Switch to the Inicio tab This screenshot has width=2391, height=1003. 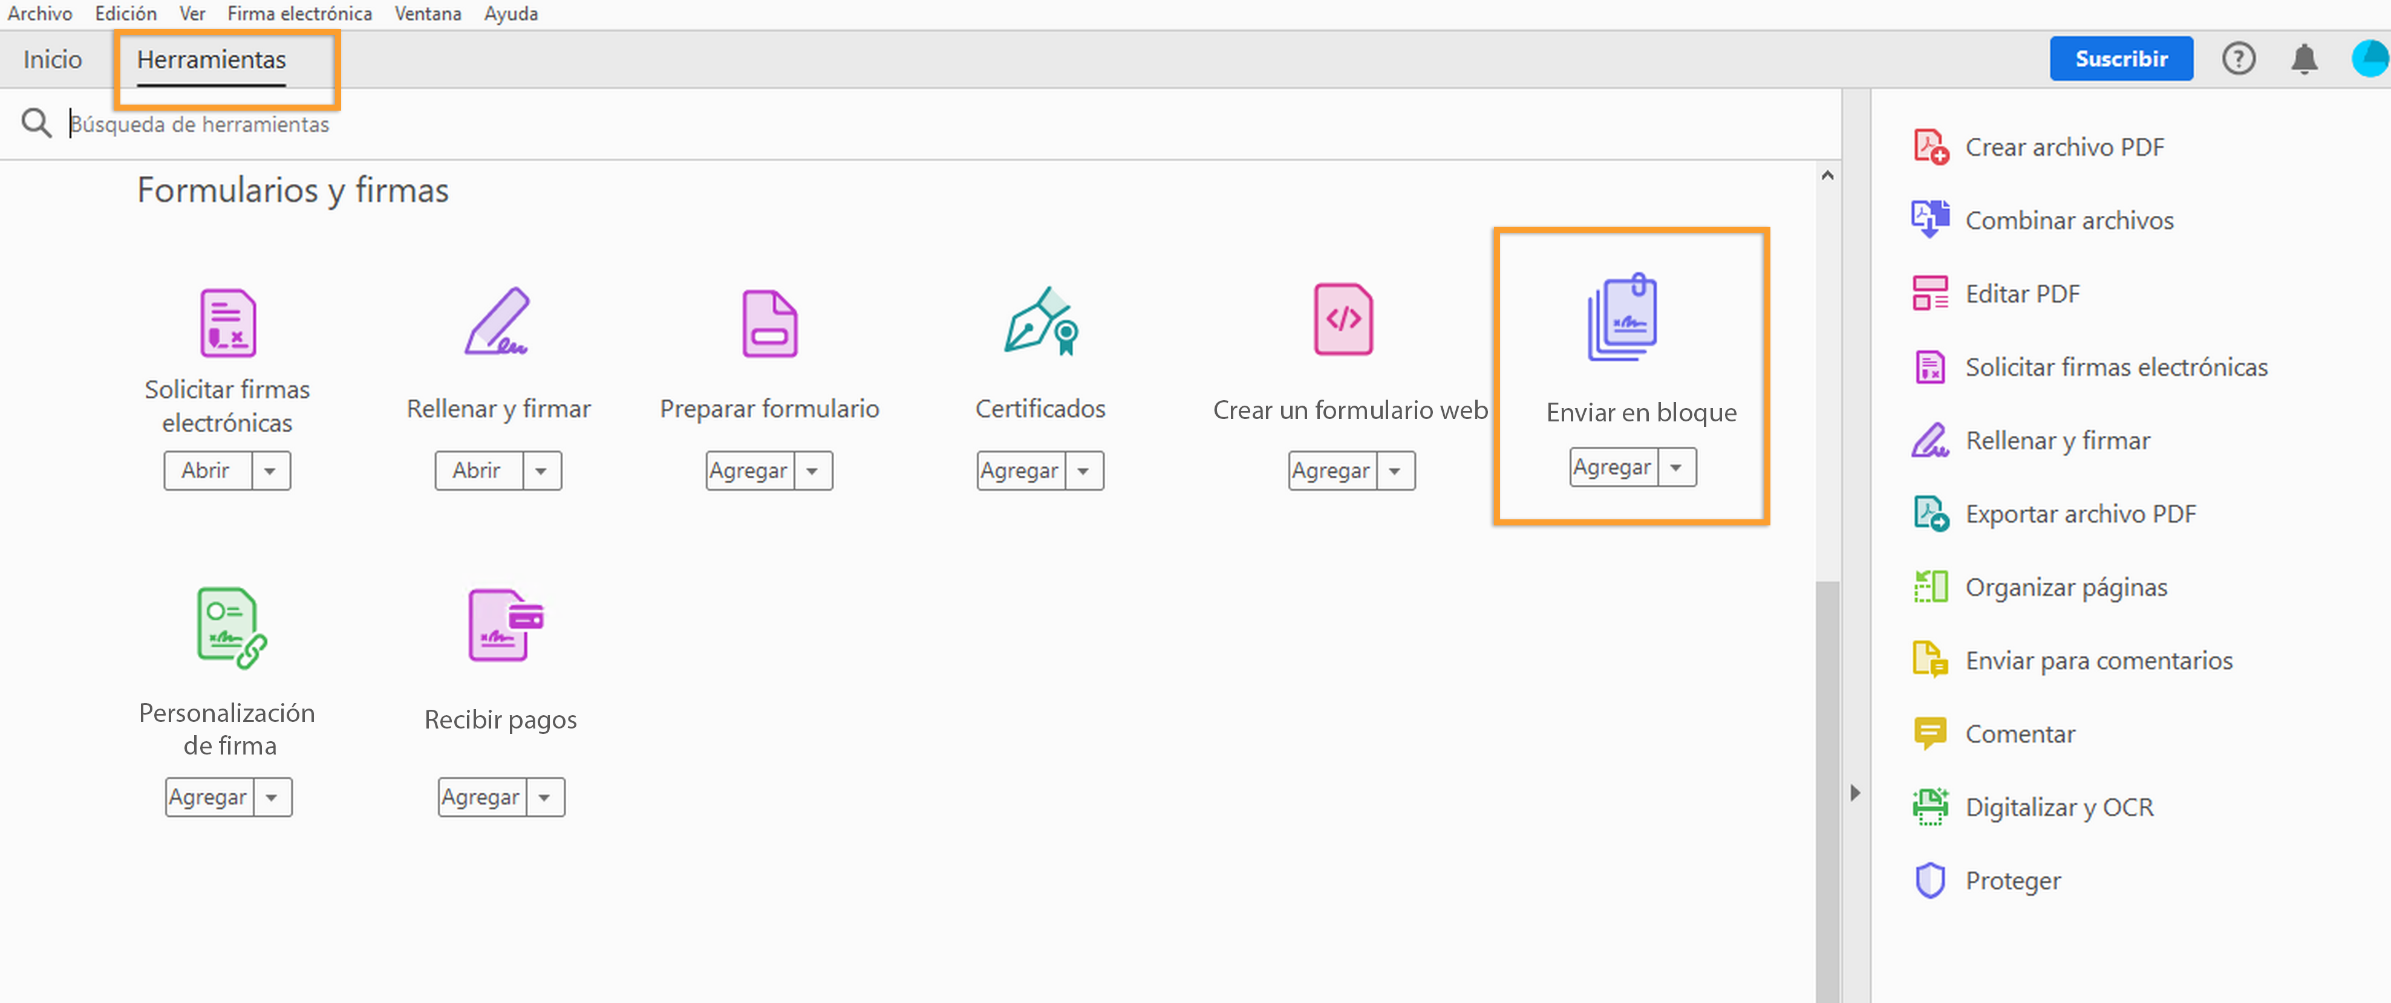pyautogui.click(x=53, y=59)
